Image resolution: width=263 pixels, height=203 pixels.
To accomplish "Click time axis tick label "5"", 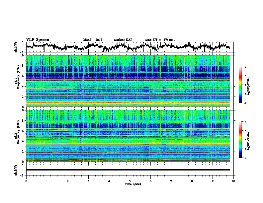I will pyautogui.click(x=130, y=181).
